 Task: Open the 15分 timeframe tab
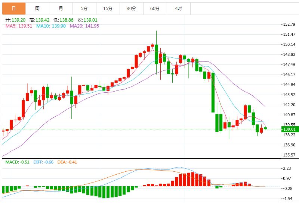(x=108, y=9)
